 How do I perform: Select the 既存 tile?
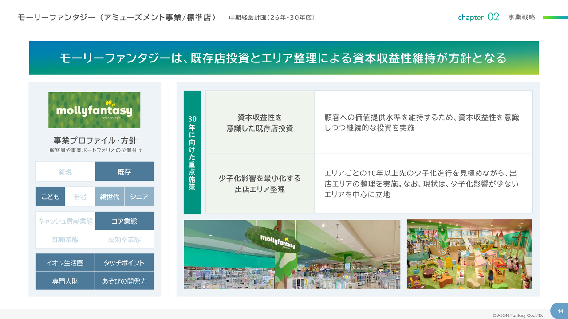coord(124,171)
